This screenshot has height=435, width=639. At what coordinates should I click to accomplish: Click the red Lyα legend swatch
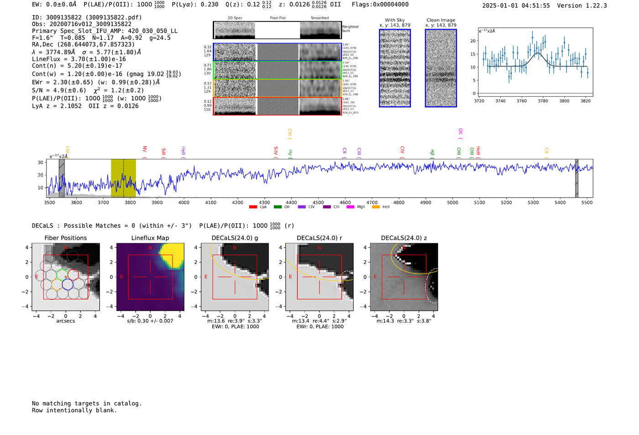(253, 207)
